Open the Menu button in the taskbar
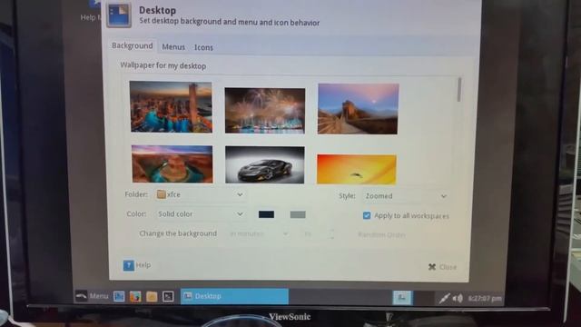This screenshot has width=581, height=327. (93, 296)
